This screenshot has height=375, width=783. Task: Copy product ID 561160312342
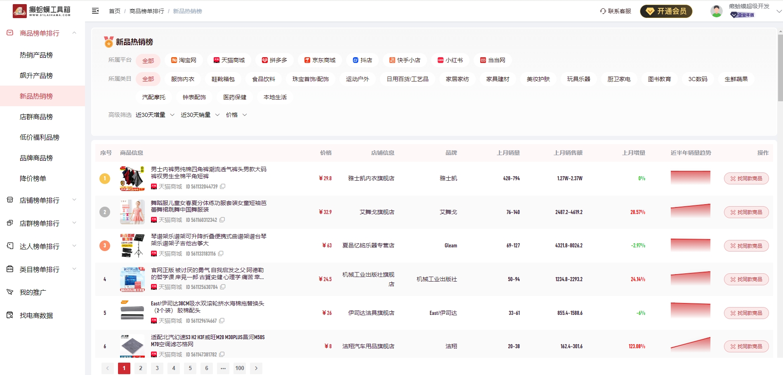pos(222,220)
